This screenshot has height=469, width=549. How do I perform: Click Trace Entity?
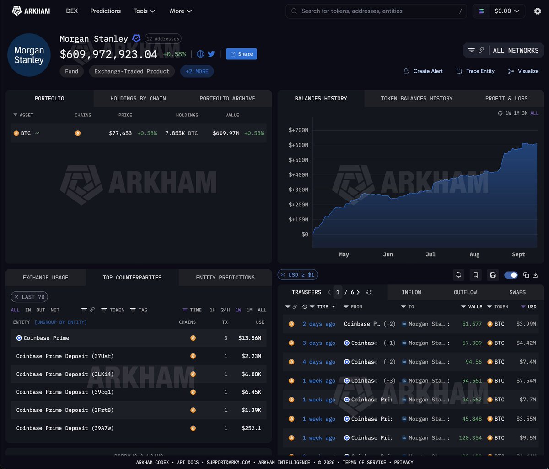[475, 71]
